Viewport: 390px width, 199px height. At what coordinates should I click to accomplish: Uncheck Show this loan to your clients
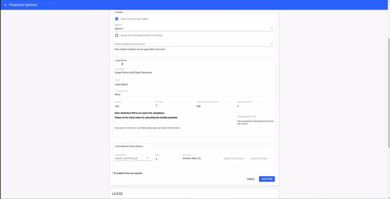click(117, 19)
